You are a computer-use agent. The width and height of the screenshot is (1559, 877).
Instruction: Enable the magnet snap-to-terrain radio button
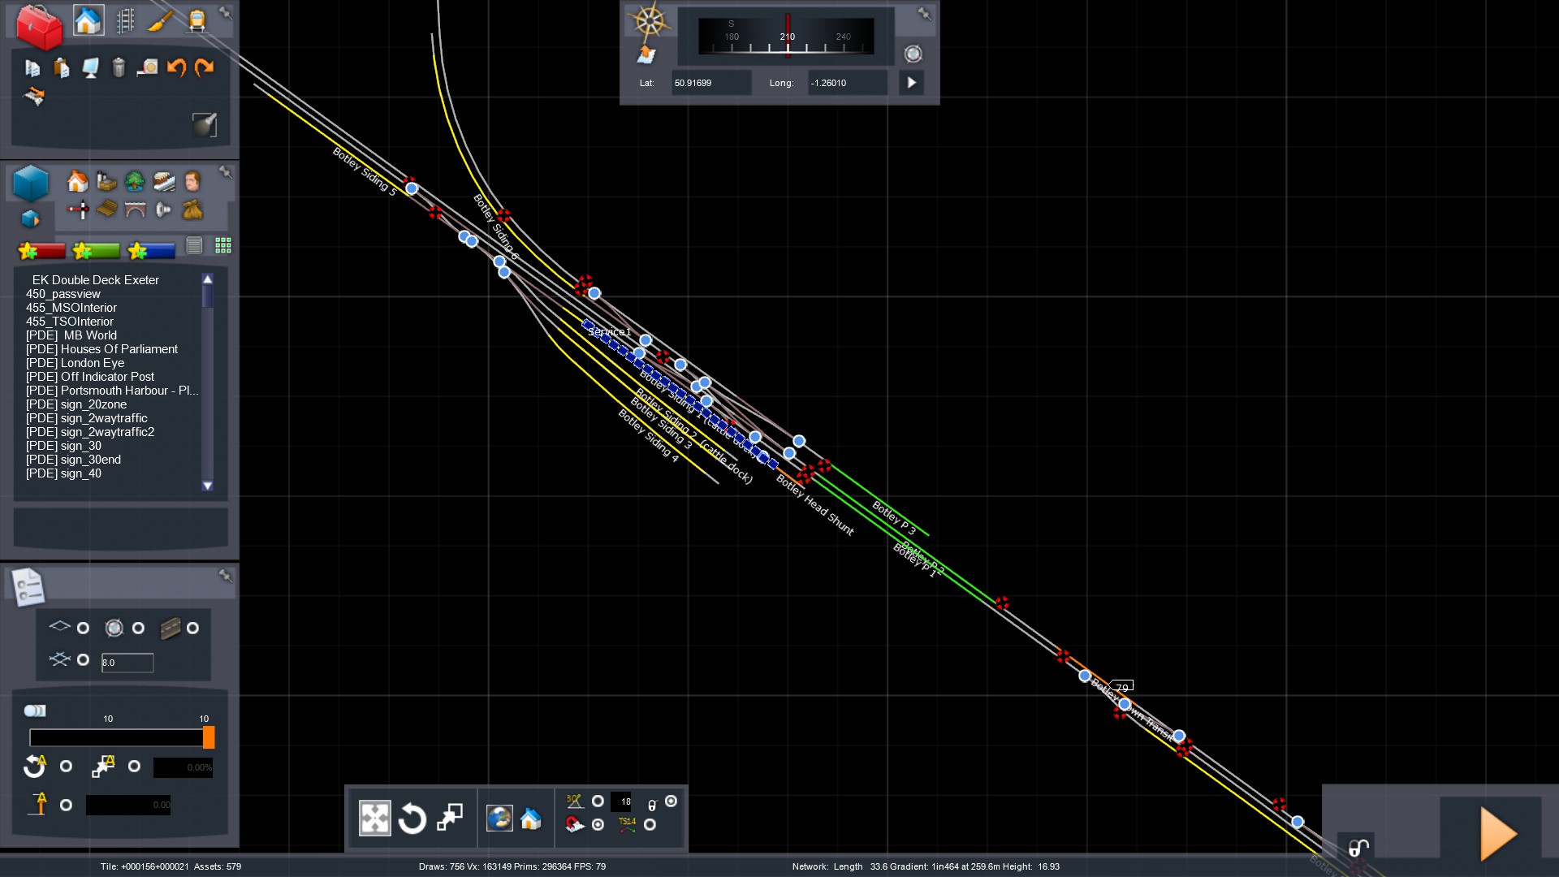tap(598, 825)
